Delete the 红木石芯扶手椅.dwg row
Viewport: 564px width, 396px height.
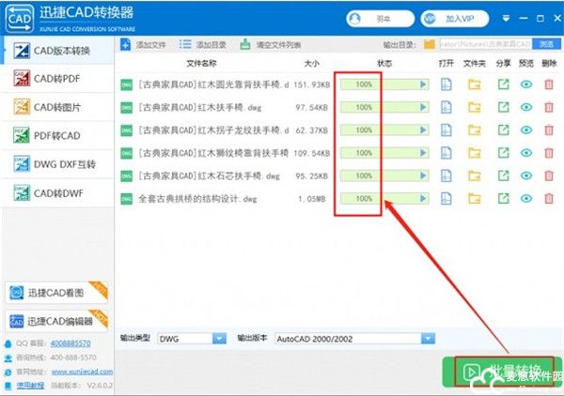point(549,175)
